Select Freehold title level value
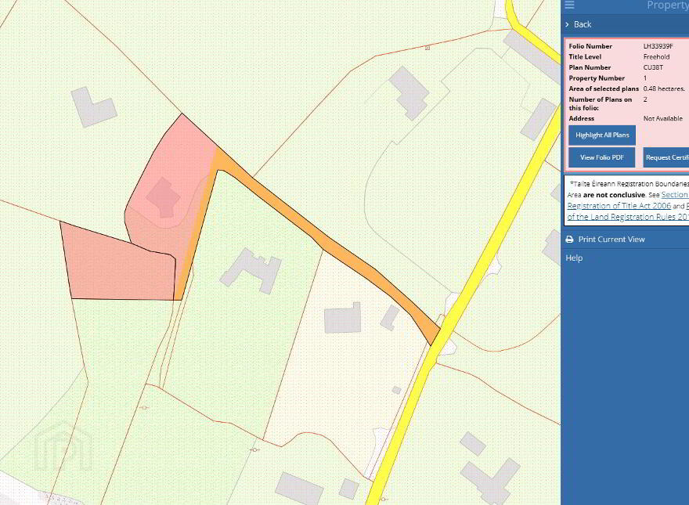 (656, 56)
